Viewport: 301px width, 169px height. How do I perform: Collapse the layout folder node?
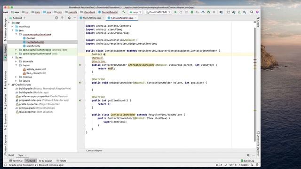pos(16,65)
